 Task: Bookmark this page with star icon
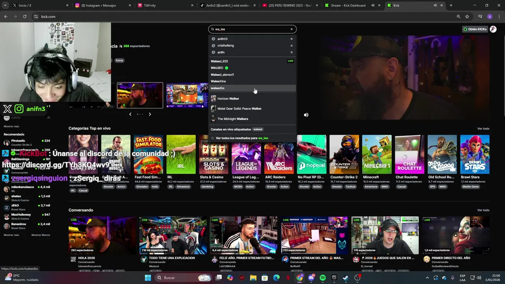coord(467,17)
